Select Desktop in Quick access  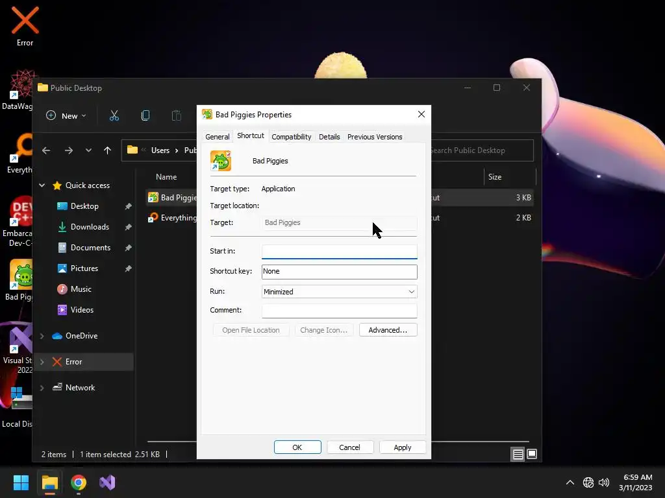84,206
